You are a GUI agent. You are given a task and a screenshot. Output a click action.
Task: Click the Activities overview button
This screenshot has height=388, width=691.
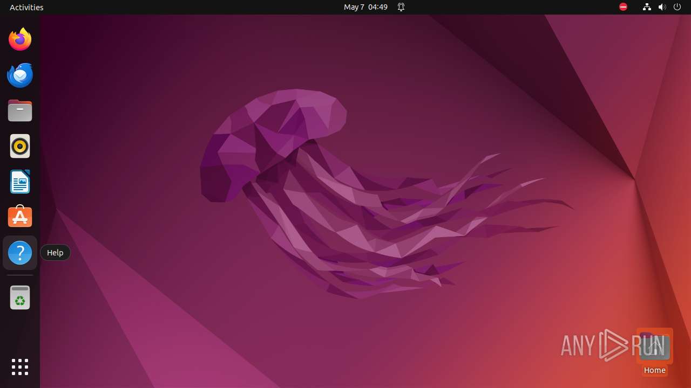point(26,7)
